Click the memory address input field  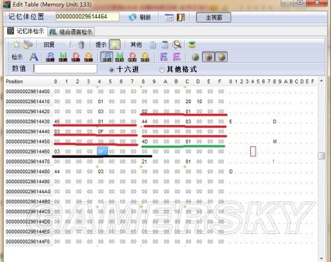coord(87,17)
